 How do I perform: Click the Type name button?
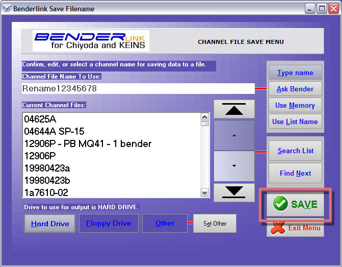click(295, 72)
